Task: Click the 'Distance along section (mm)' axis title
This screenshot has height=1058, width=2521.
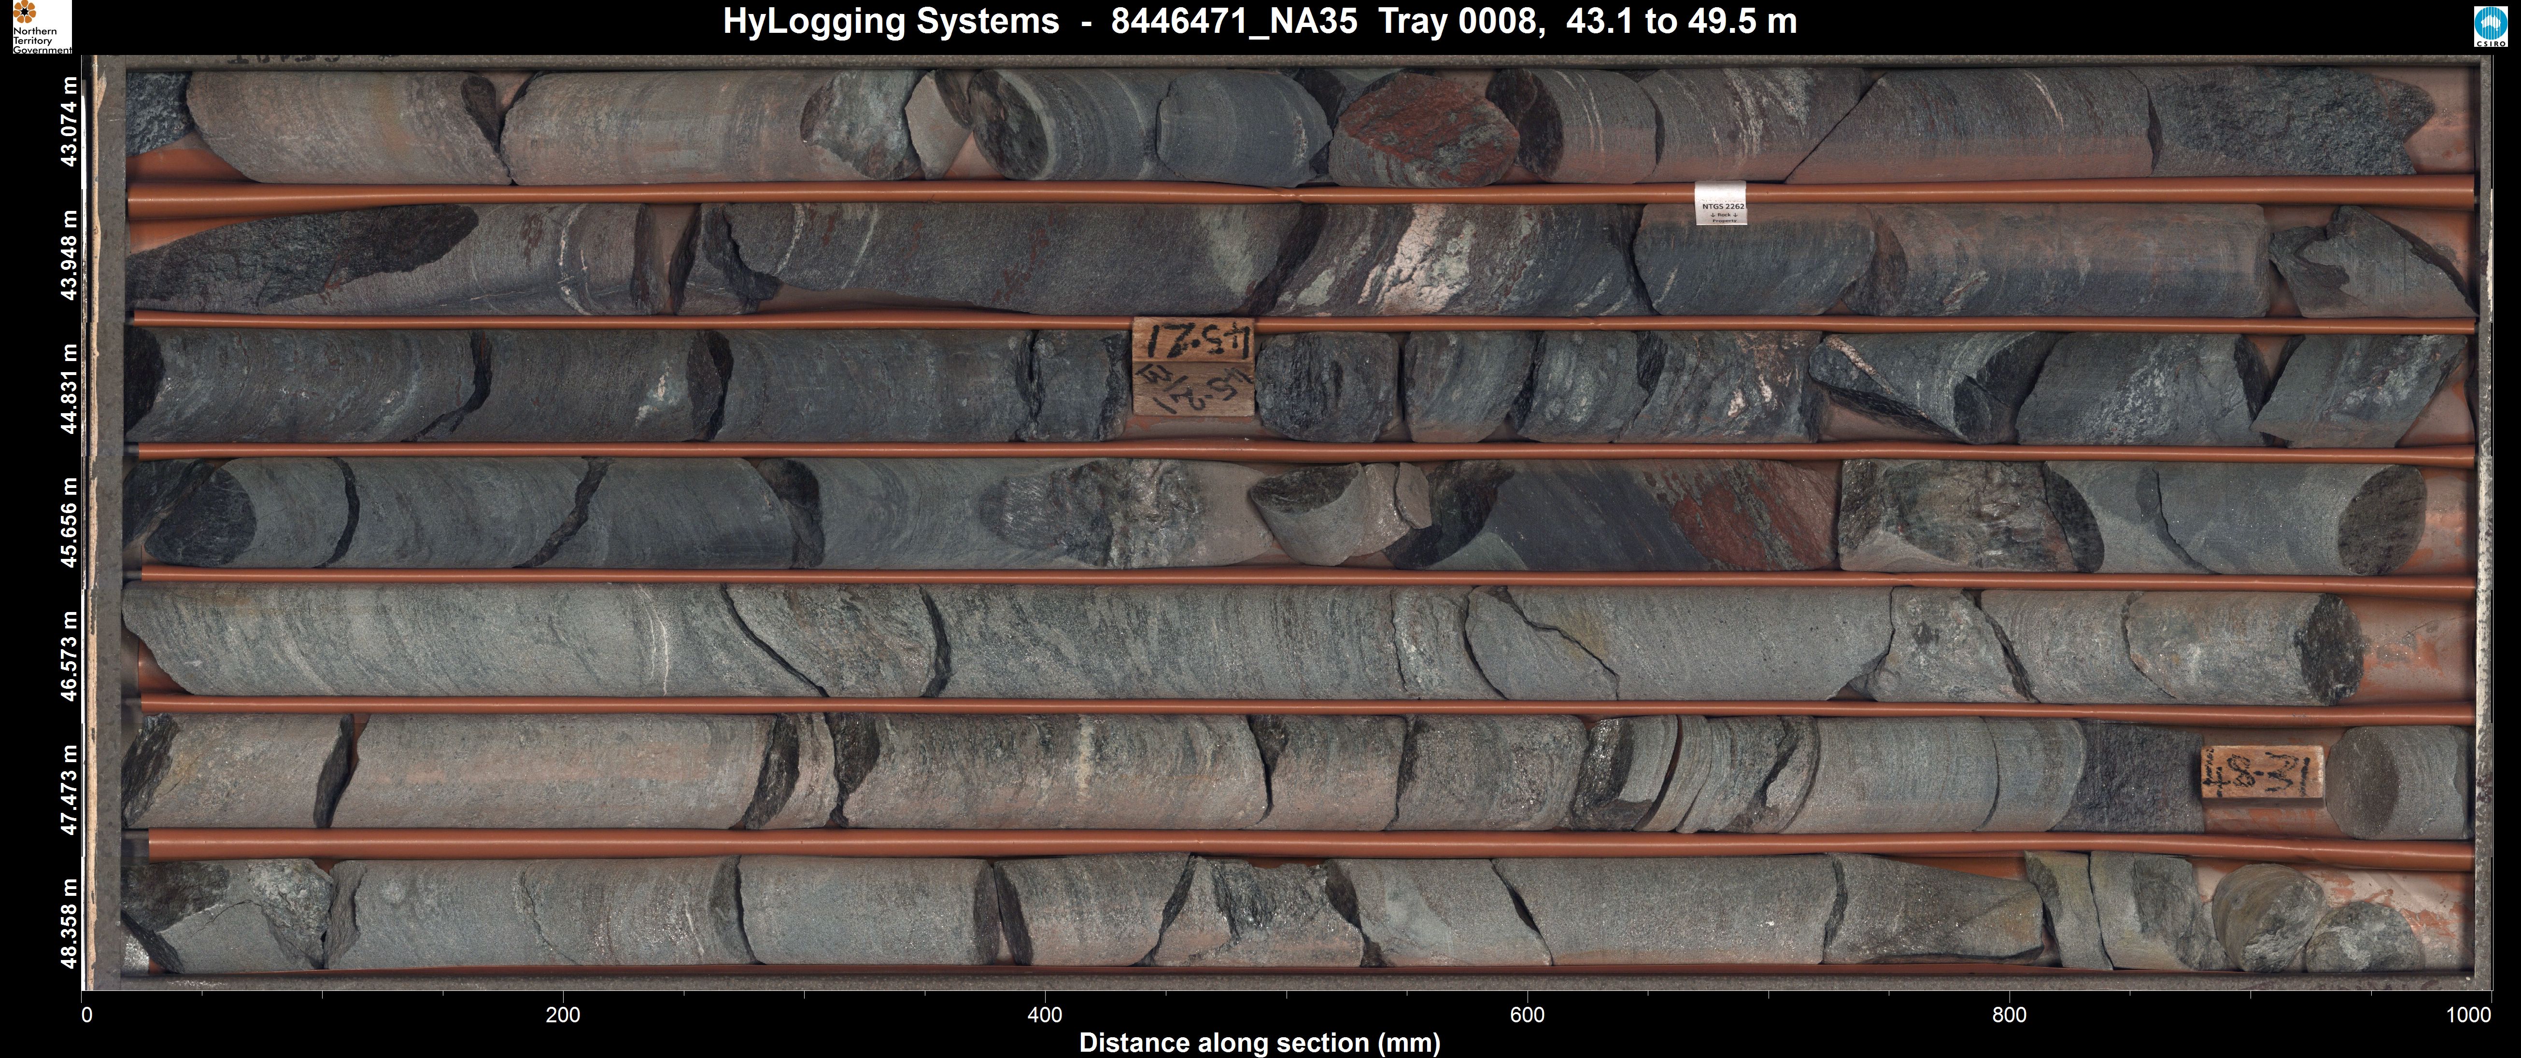Action: pyautogui.click(x=1260, y=1043)
